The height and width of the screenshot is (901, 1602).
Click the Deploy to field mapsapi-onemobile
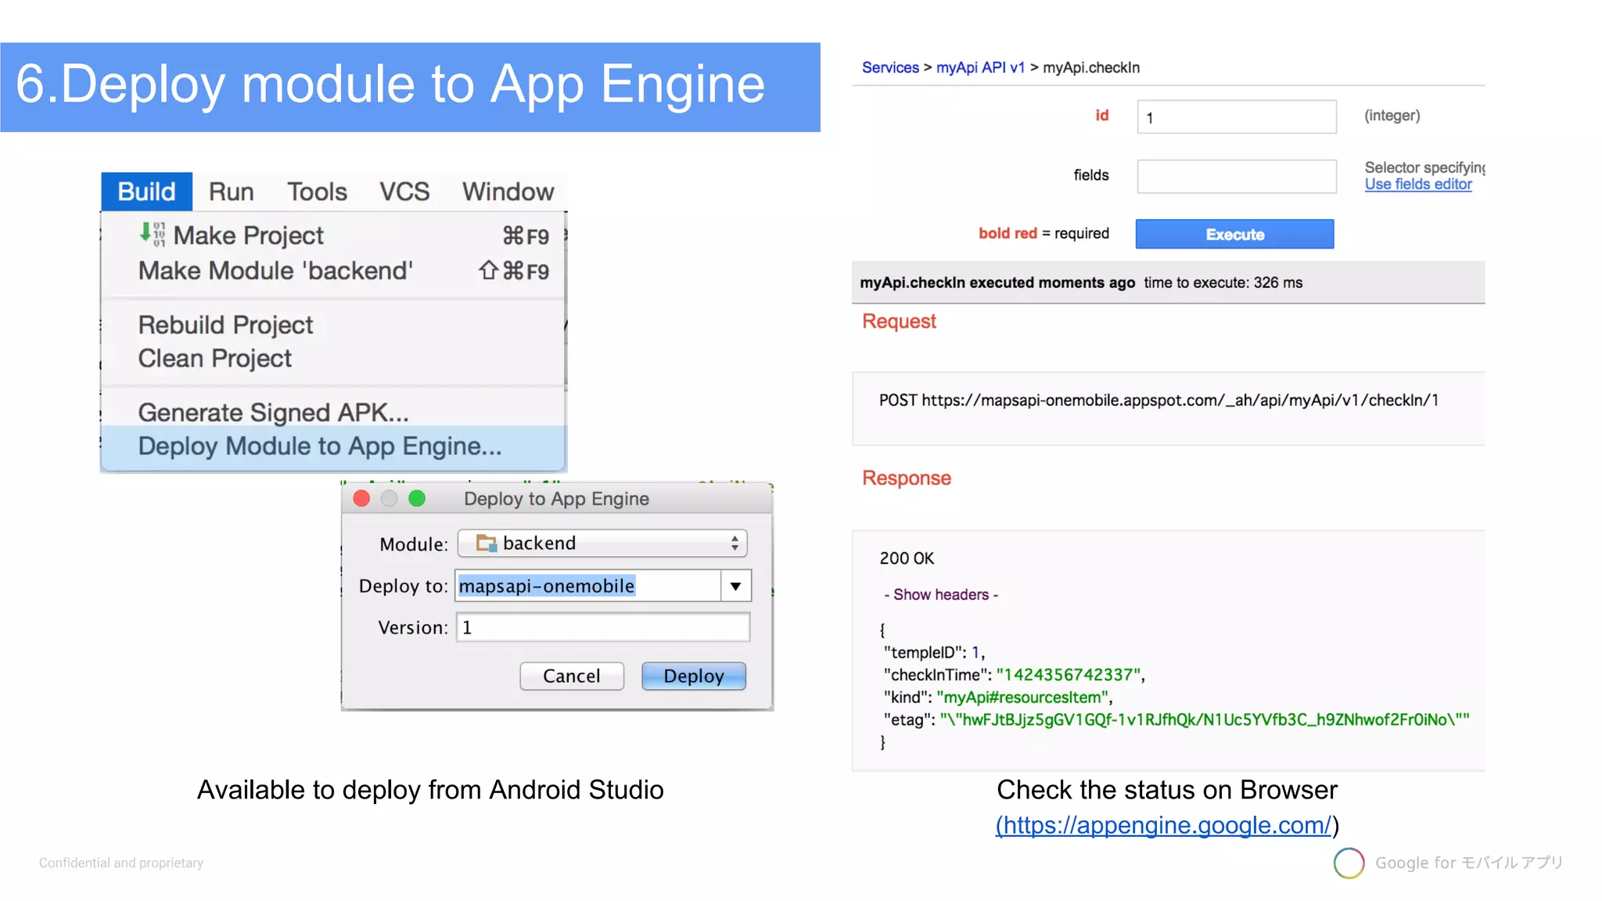pos(588,586)
